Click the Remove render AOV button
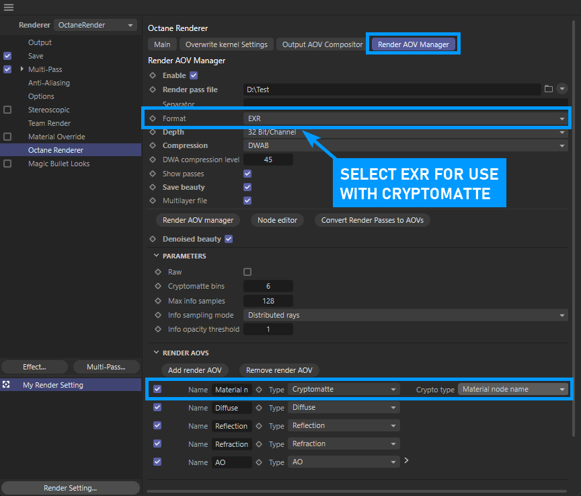Screen dimensions: 581x496 (279, 370)
